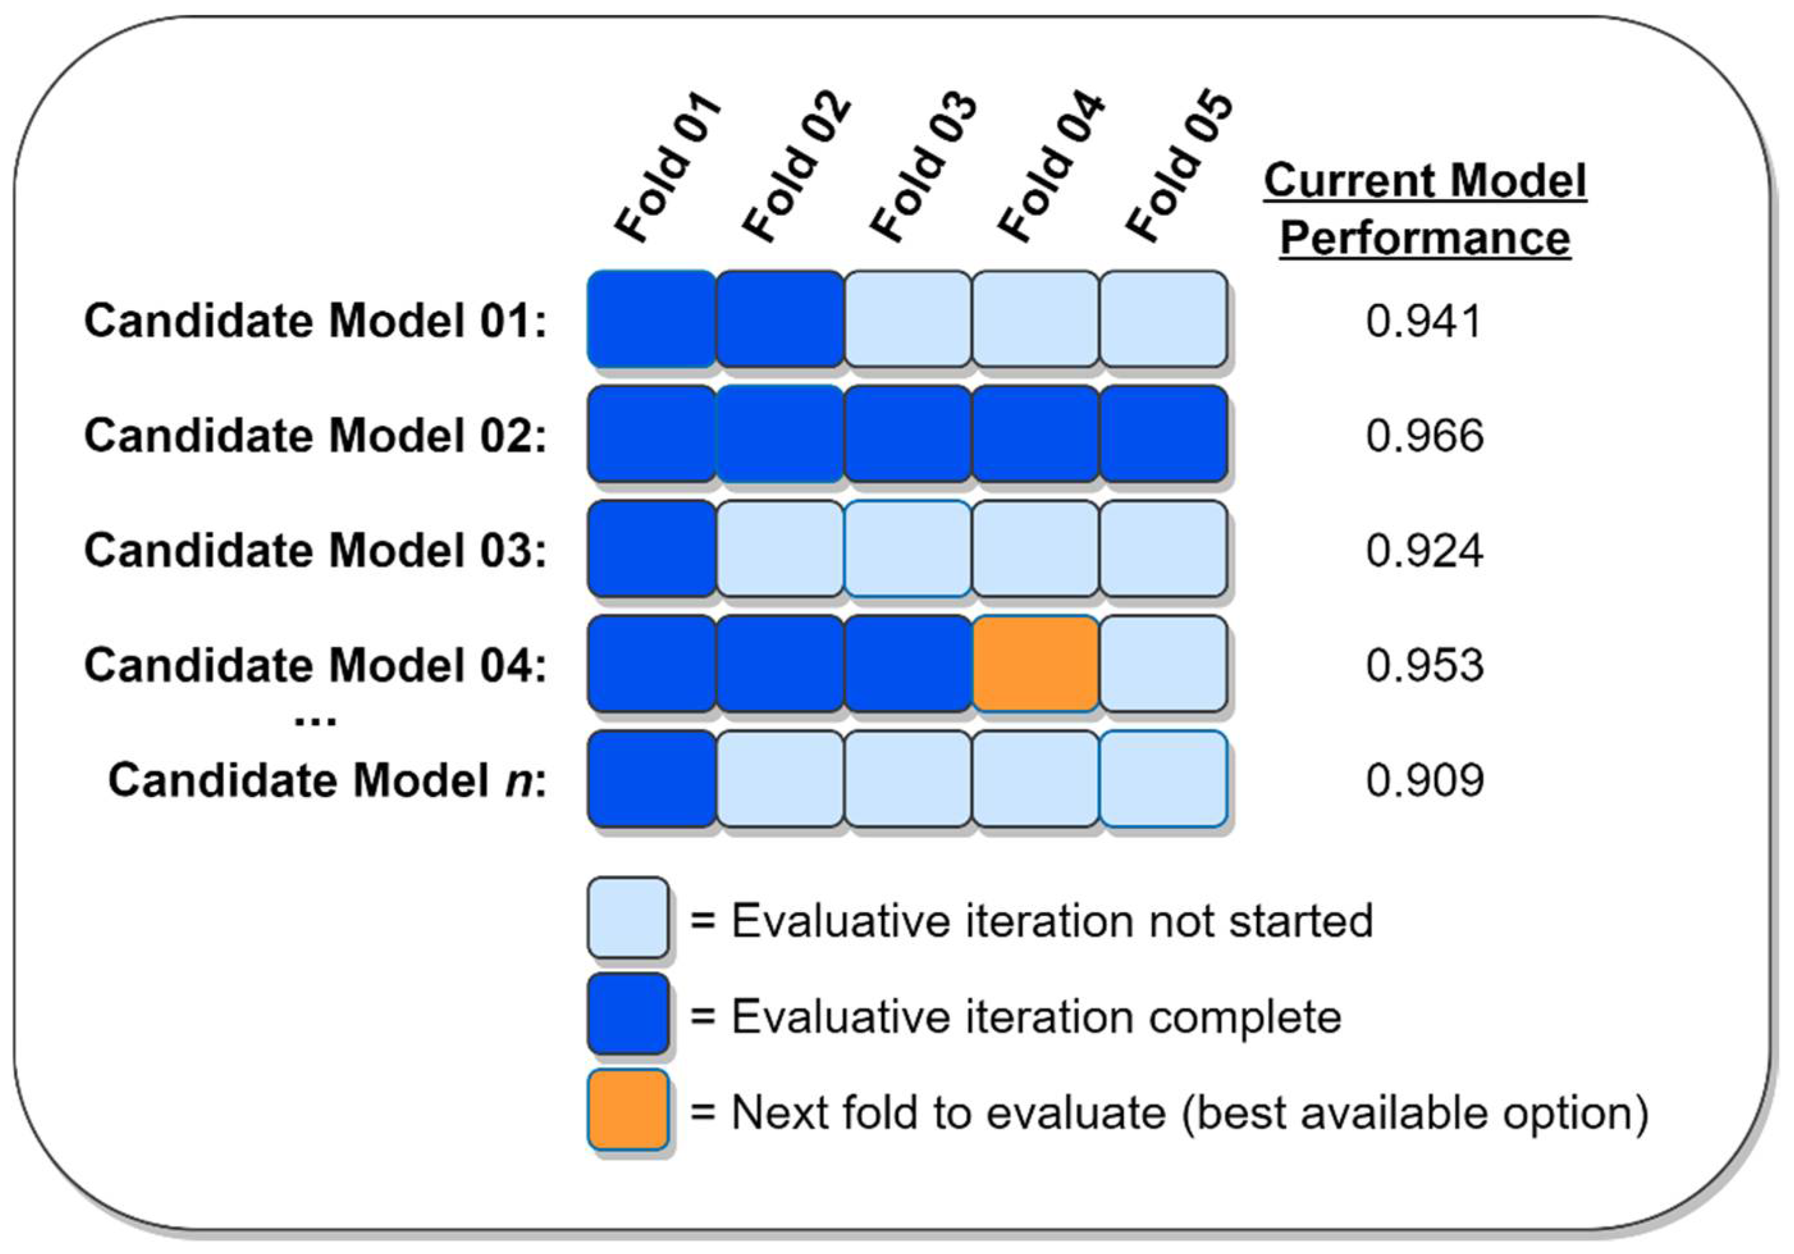Click the orange next-fold cell in Candidate Model 04
Screen dimensions: 1794x1254
[1036, 664]
